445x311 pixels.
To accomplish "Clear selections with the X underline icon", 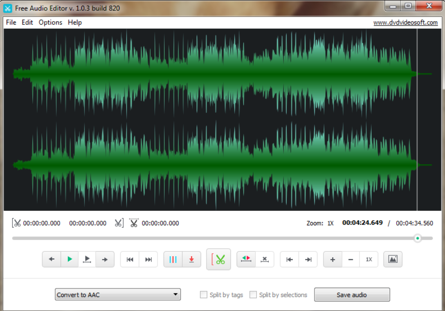I will tap(265, 259).
